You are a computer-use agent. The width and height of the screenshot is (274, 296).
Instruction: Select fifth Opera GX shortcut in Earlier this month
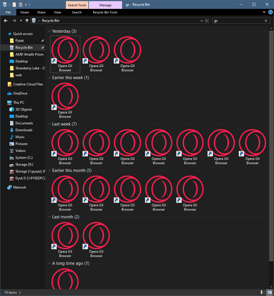190,193
